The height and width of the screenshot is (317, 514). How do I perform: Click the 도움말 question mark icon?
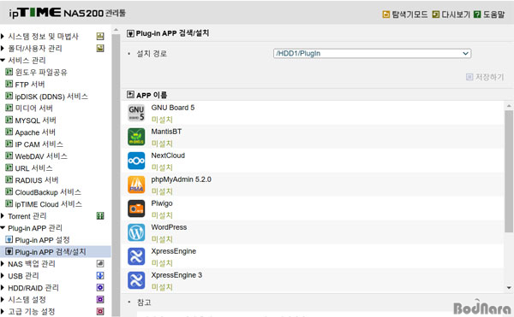coord(477,15)
